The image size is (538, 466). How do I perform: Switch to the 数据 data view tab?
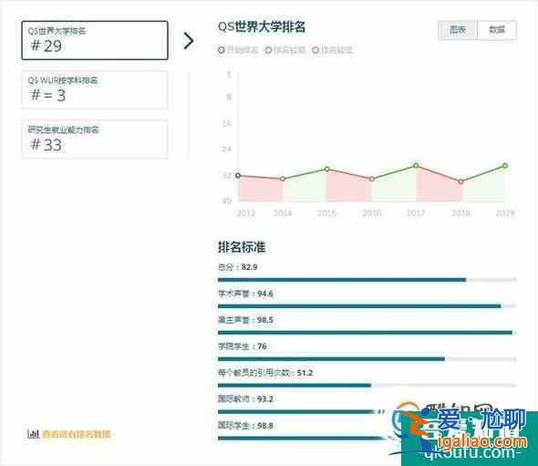497,30
